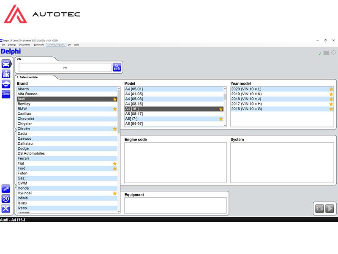The height and width of the screenshot is (254, 338).
Task: Click the Model list scrollbar down arrow
Action: coord(225,125)
